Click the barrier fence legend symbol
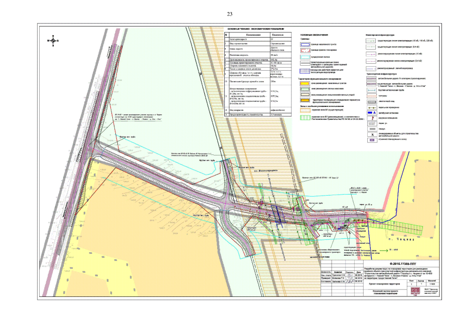This screenshot has height=321, width=454. 372,108
